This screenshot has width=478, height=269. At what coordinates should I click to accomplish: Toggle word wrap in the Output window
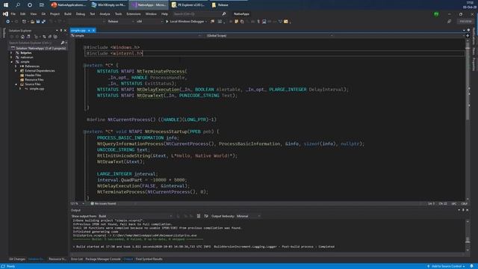[x=206, y=216]
